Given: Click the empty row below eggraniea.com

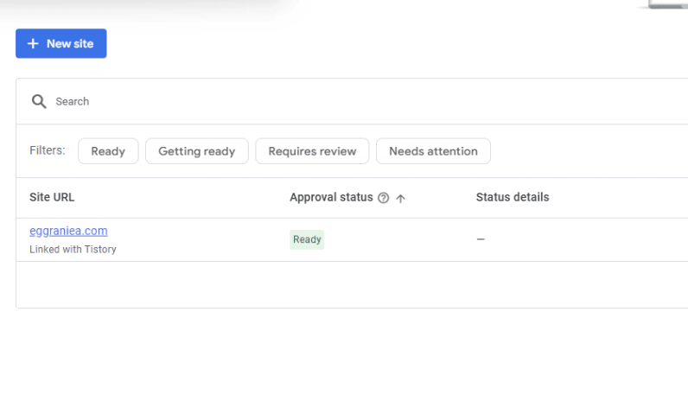Looking at the screenshot, I should [346, 284].
